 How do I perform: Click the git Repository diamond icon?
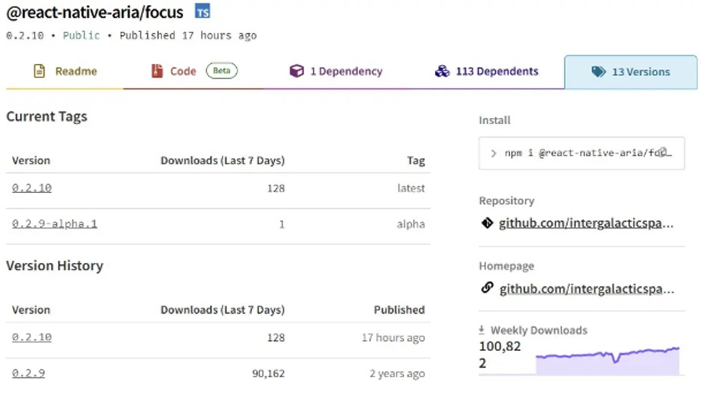coord(487,223)
